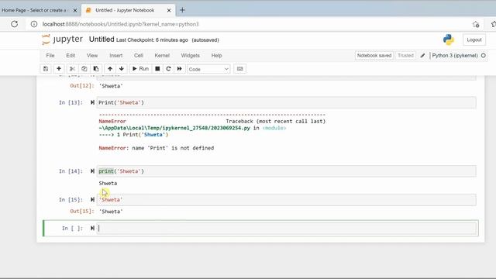Click the NameError message text

pos(157,148)
